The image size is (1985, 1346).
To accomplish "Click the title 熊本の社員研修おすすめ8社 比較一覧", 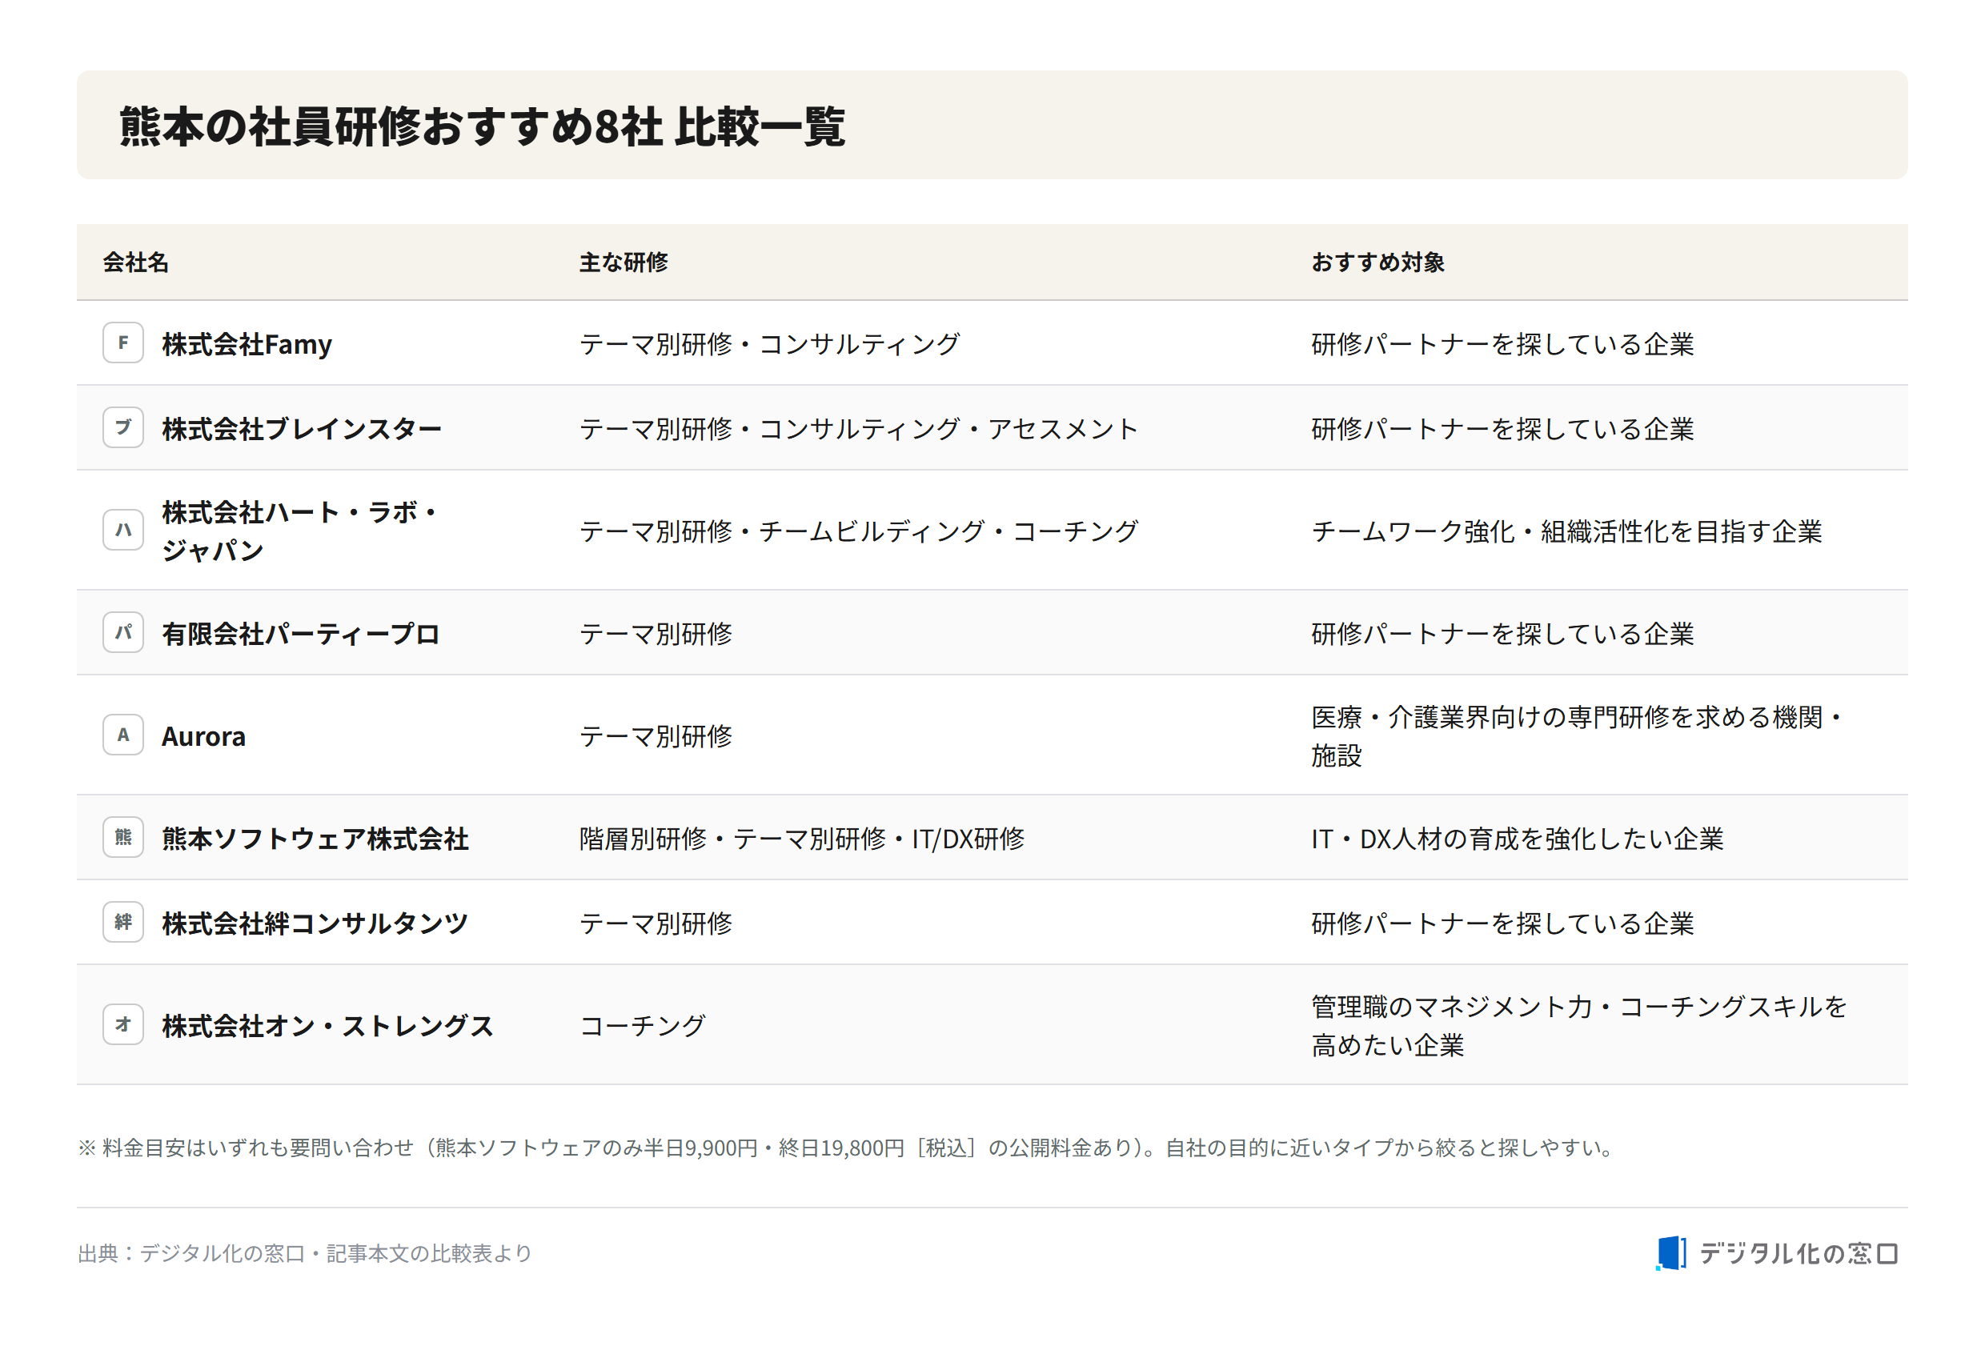I will (x=483, y=126).
